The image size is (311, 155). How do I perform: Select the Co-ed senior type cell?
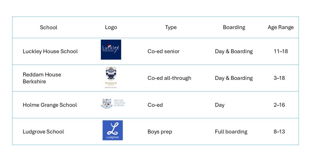163,51
